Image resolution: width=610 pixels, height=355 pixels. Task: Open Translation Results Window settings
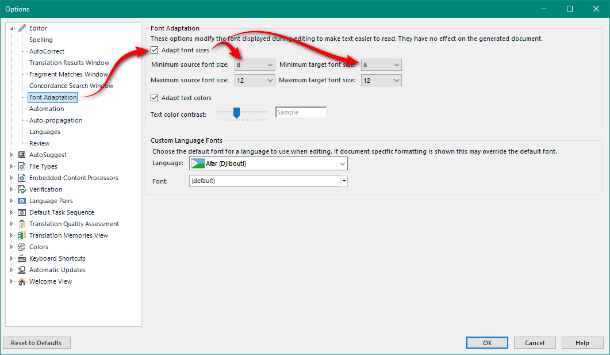(x=69, y=63)
